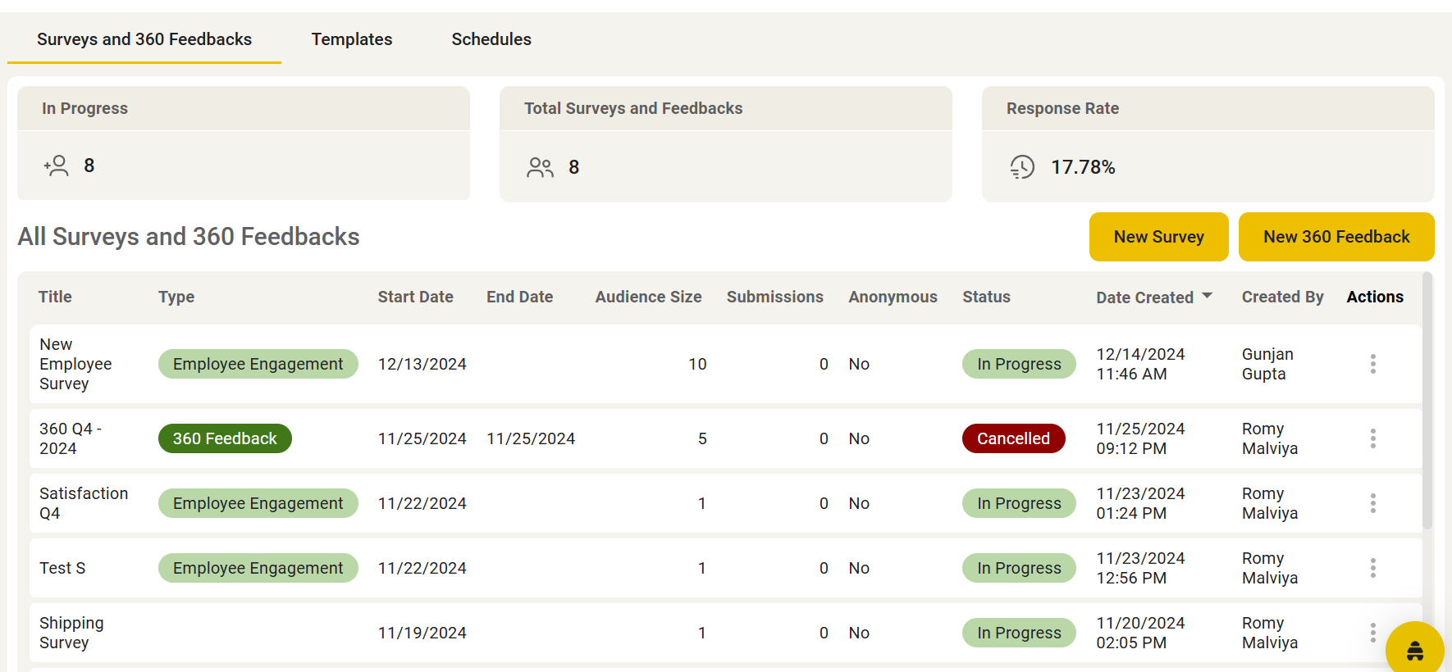Sort by Status column header
The width and height of the screenshot is (1452, 672).
pos(986,297)
